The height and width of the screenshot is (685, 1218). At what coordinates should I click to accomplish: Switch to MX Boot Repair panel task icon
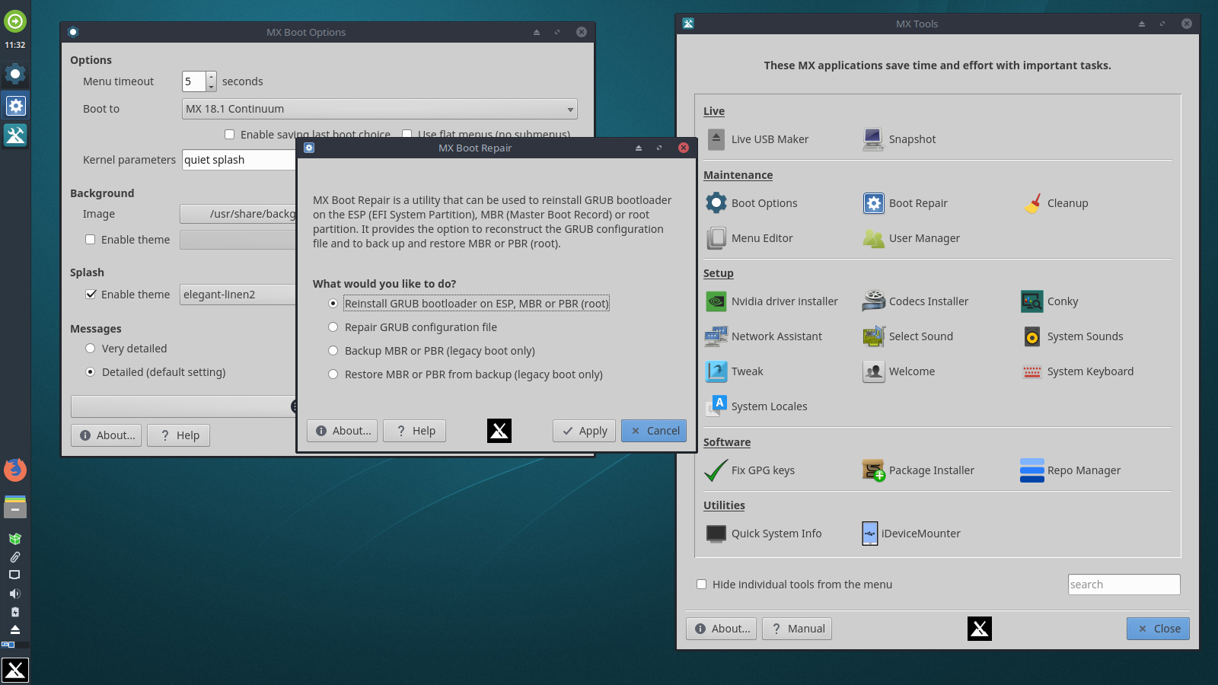15,105
